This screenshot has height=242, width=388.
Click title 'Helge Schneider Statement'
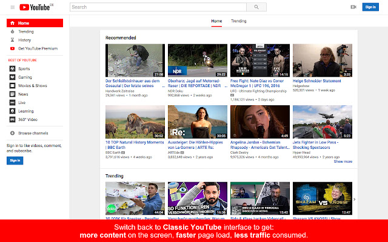coord(316,80)
